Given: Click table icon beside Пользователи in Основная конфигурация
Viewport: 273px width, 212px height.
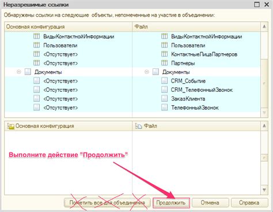Looking at the screenshot, I should 36,45.
